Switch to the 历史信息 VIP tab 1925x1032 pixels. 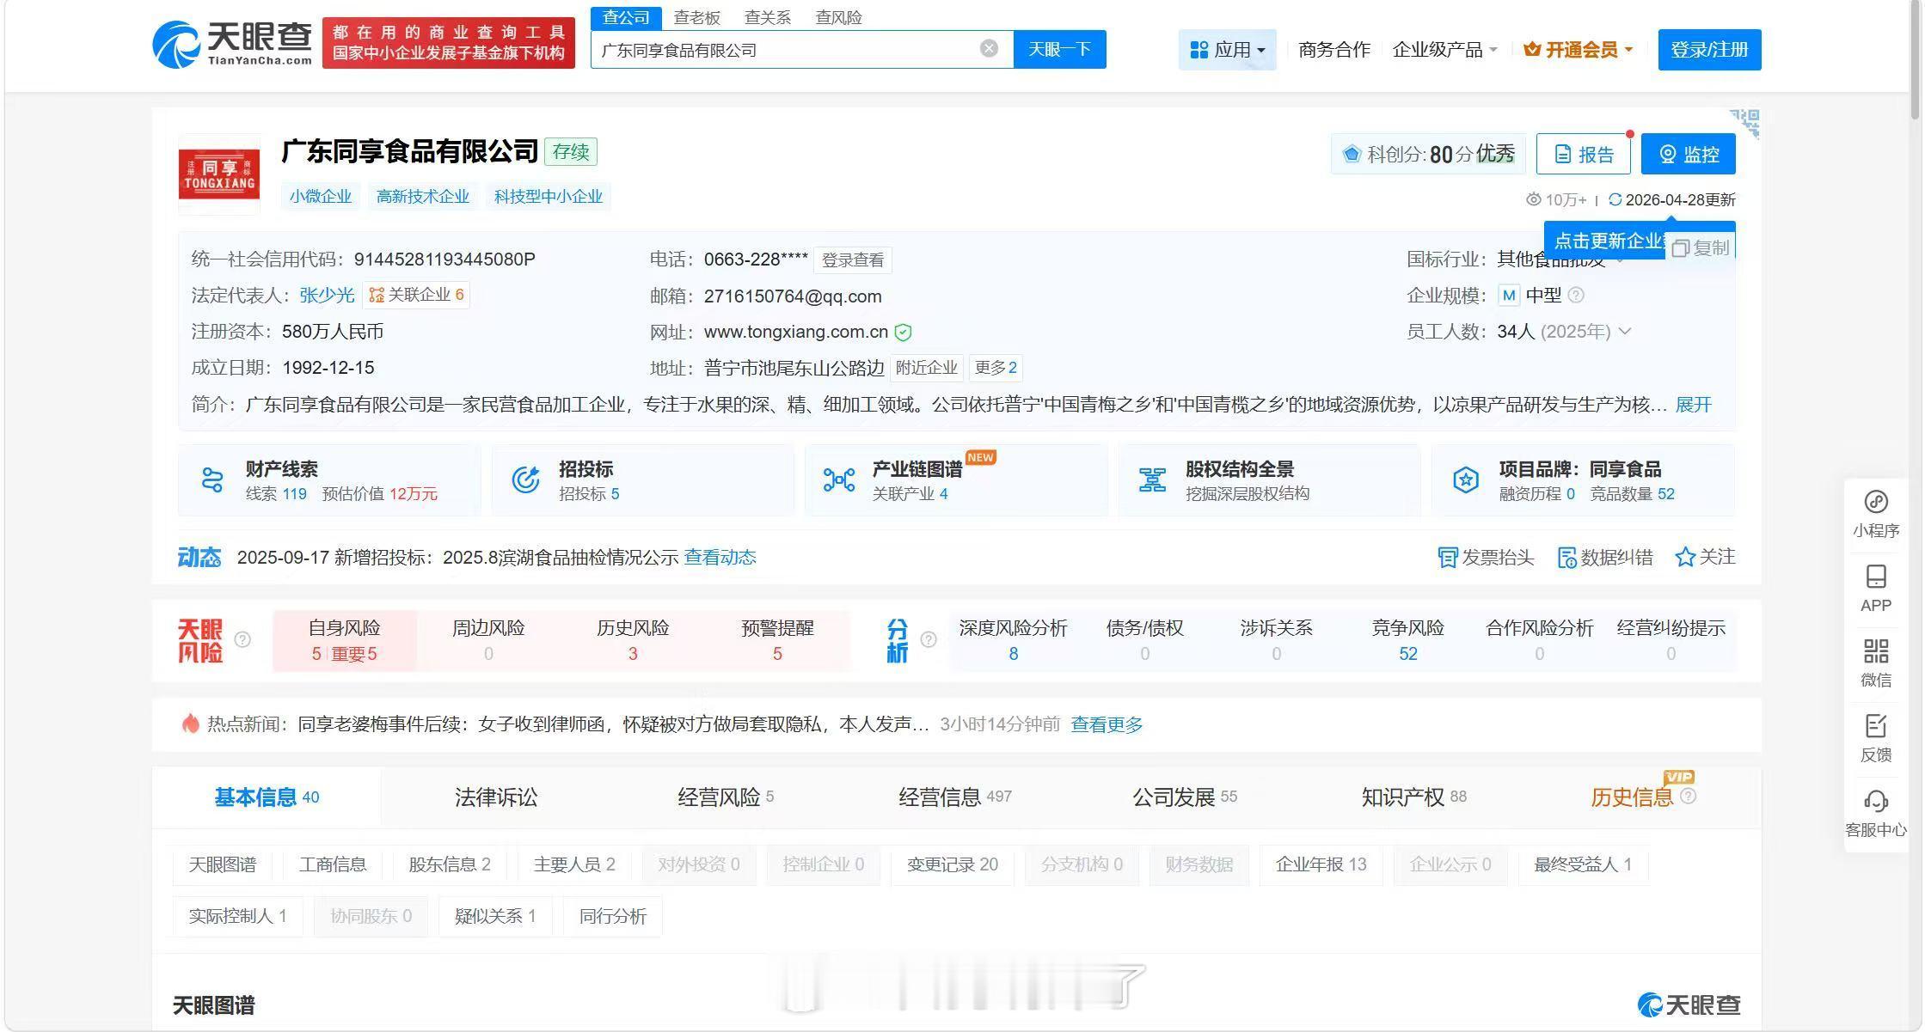tap(1632, 797)
